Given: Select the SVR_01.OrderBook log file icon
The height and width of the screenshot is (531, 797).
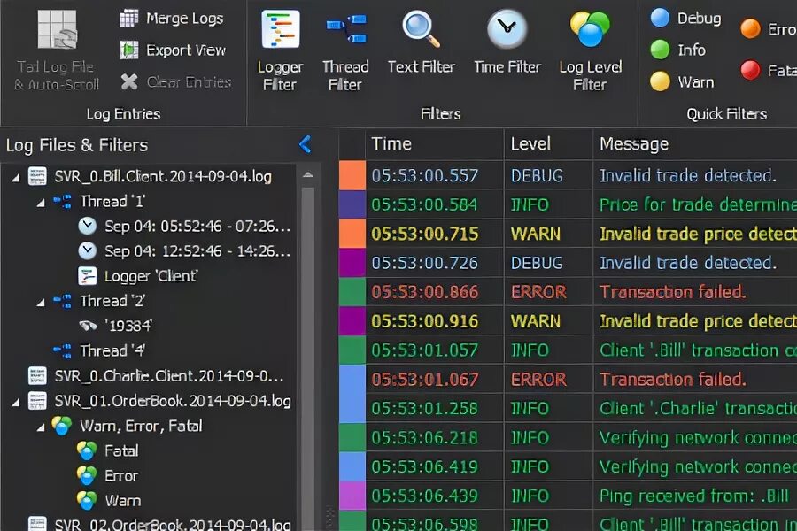Looking at the screenshot, I should coord(37,401).
